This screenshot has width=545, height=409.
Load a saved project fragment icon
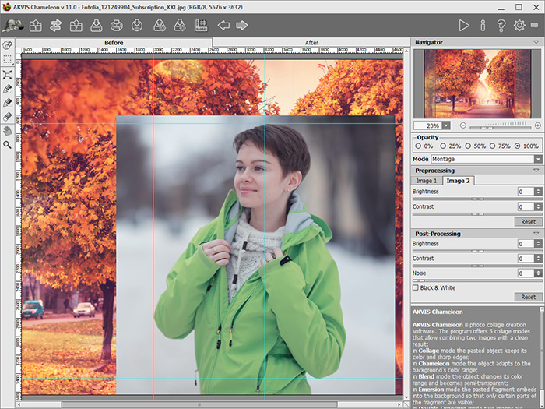click(x=160, y=26)
